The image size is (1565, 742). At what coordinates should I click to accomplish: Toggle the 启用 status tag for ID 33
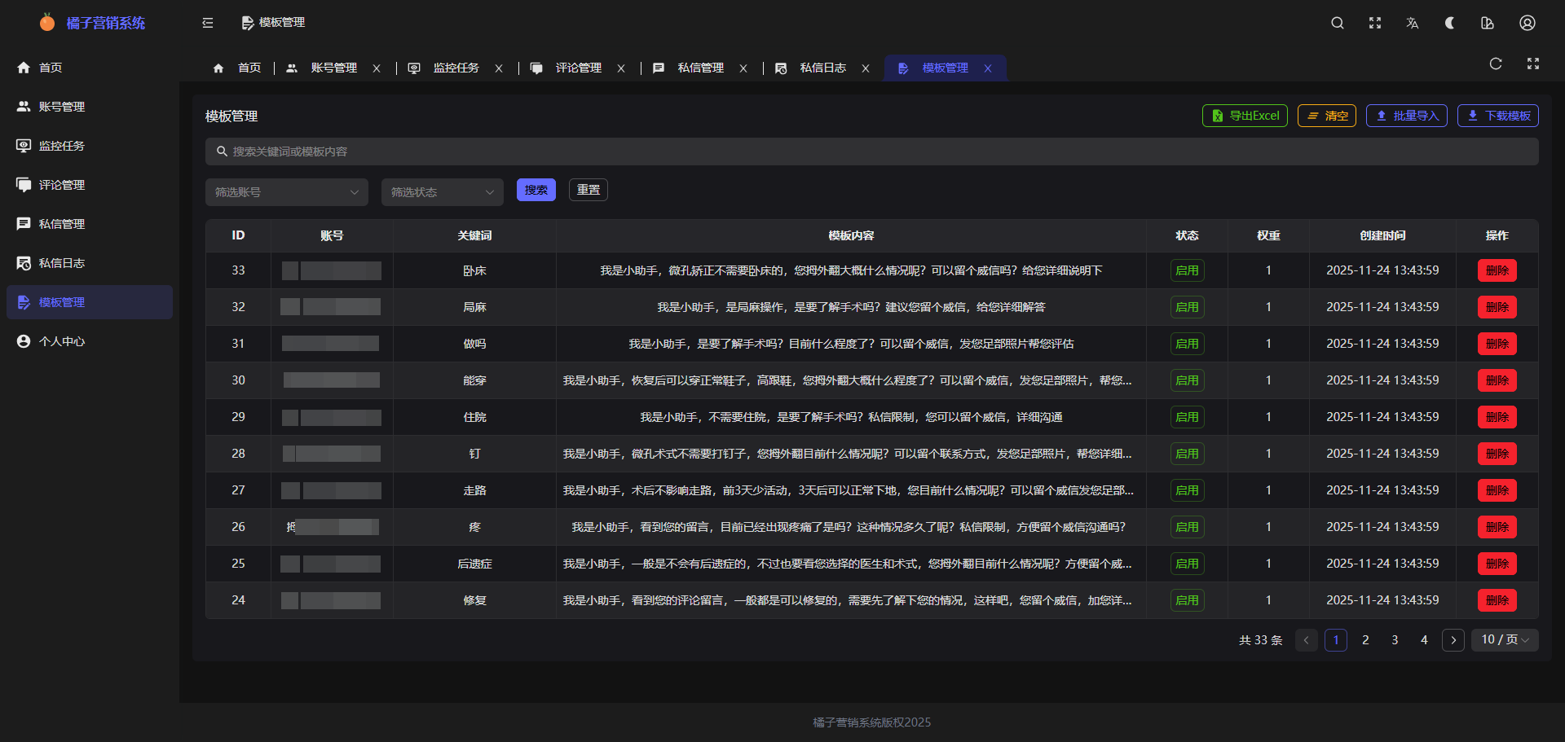pyautogui.click(x=1186, y=270)
